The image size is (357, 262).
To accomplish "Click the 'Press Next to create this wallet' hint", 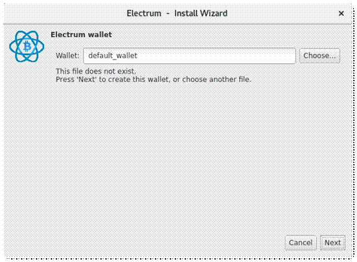I will (x=154, y=79).
